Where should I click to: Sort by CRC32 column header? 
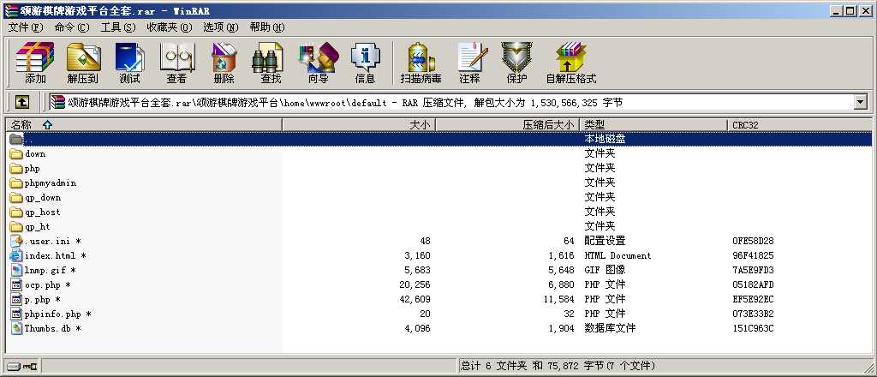tap(800, 125)
